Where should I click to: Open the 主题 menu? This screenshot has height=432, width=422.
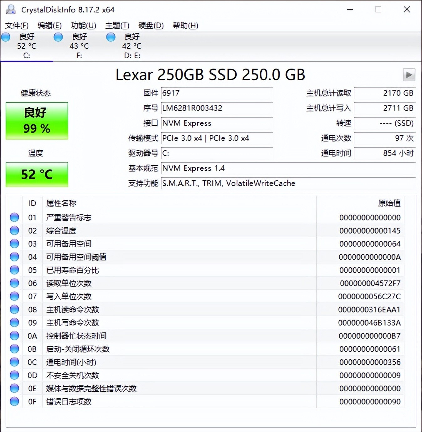(117, 26)
